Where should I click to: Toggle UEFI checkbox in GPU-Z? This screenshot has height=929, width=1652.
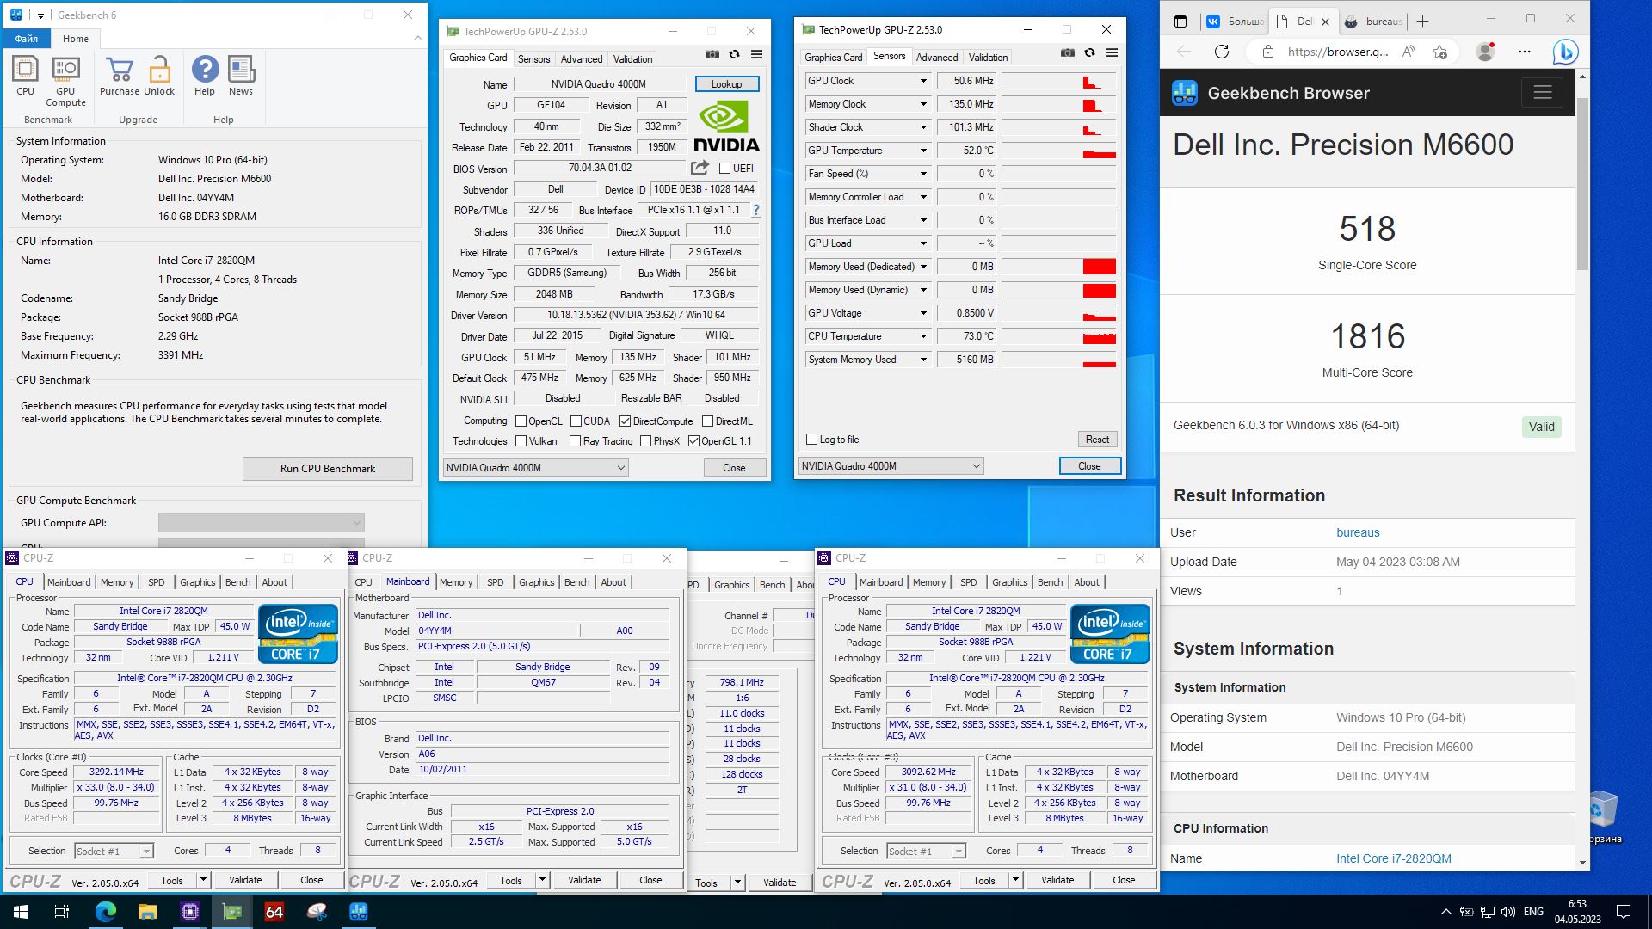tap(724, 169)
